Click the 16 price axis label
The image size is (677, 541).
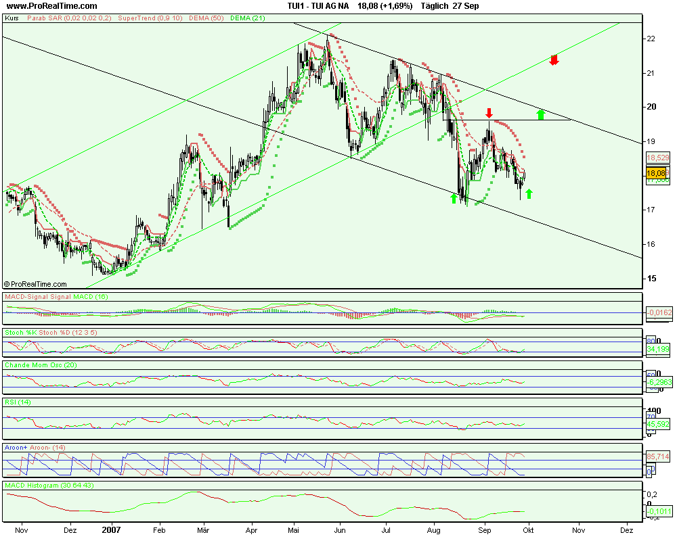click(651, 244)
